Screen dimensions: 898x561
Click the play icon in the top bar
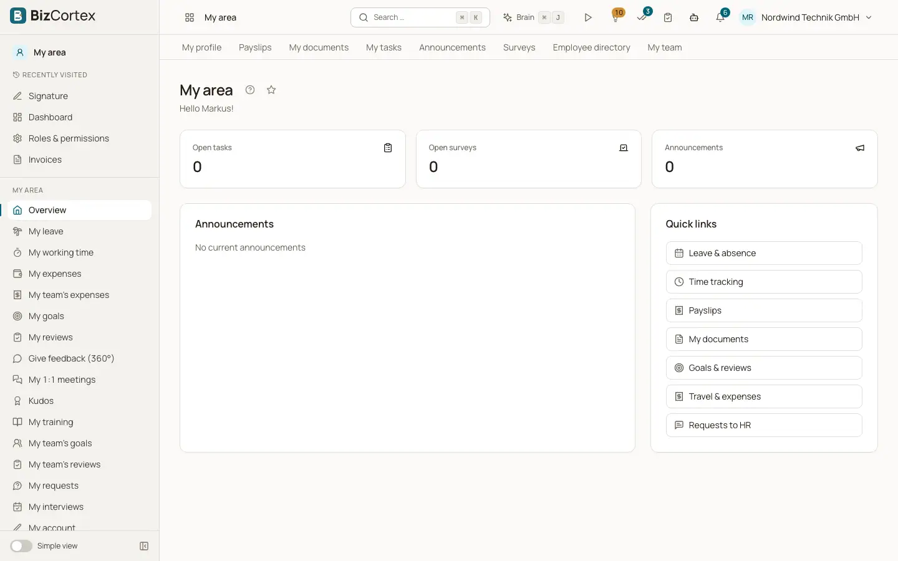click(x=587, y=17)
